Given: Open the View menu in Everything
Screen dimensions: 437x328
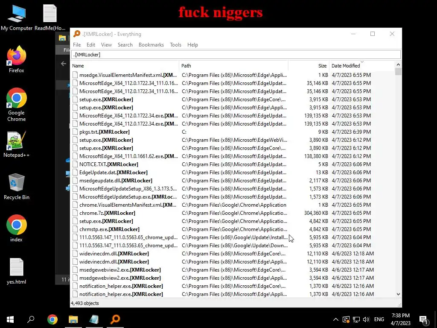Looking at the screenshot, I should 106,44.
